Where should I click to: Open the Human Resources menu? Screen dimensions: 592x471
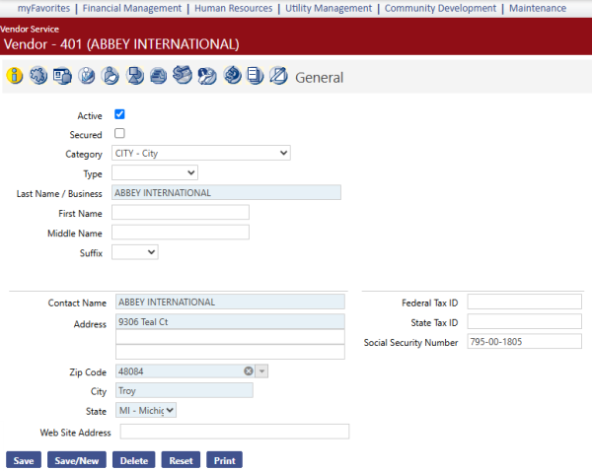233,8
